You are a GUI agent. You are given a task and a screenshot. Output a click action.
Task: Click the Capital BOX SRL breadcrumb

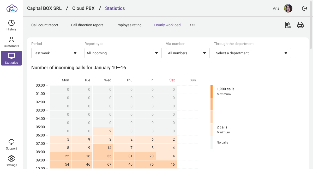point(44,8)
